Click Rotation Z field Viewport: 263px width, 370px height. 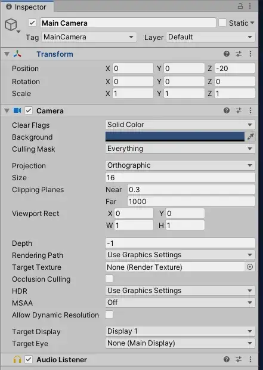[235, 81]
